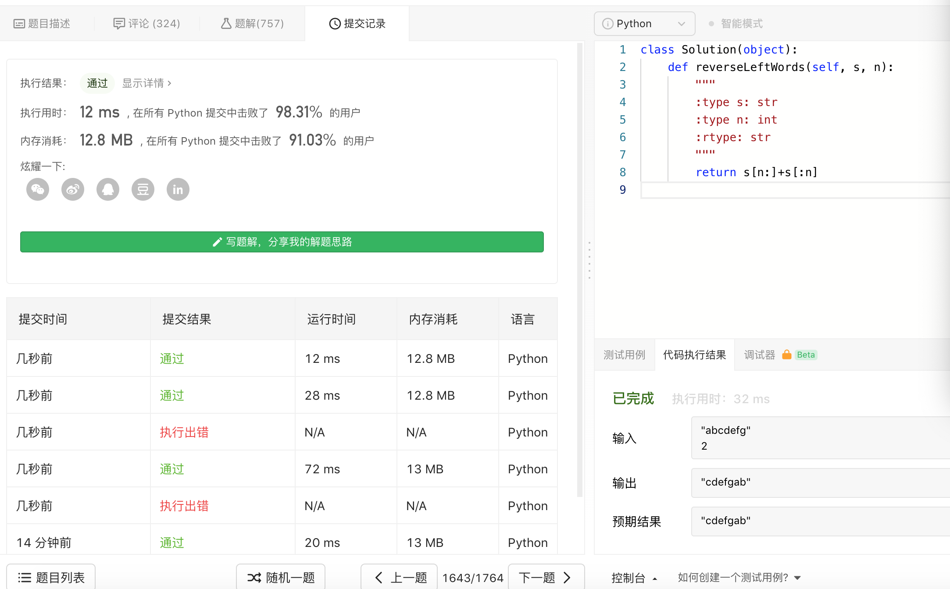The image size is (950, 589).
Task: Click the 运行时间 column header
Action: (x=346, y=319)
